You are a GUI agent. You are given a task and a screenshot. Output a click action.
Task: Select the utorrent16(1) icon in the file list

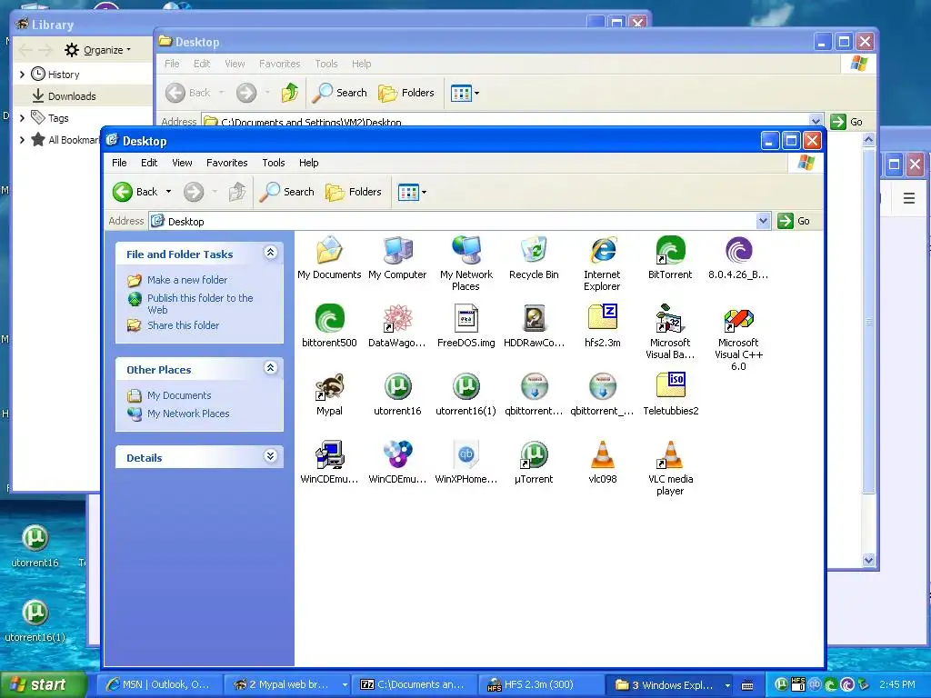tap(466, 386)
